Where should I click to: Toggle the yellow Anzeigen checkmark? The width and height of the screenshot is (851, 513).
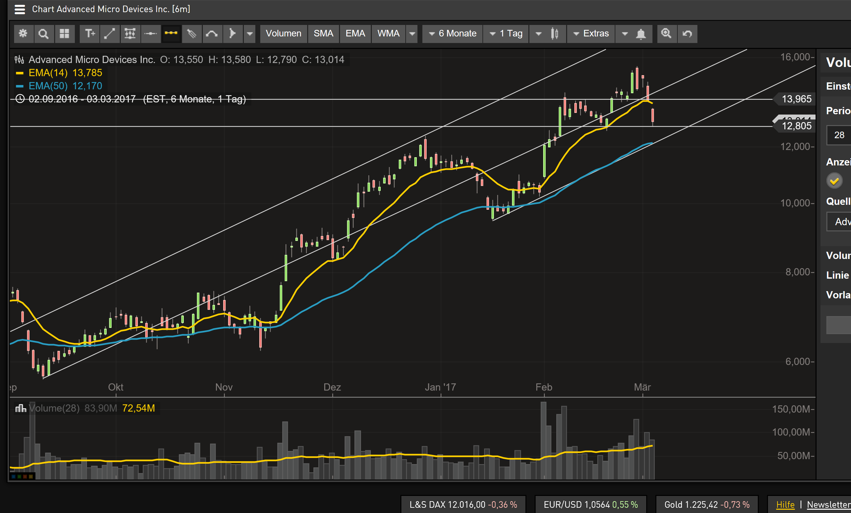[x=834, y=181]
